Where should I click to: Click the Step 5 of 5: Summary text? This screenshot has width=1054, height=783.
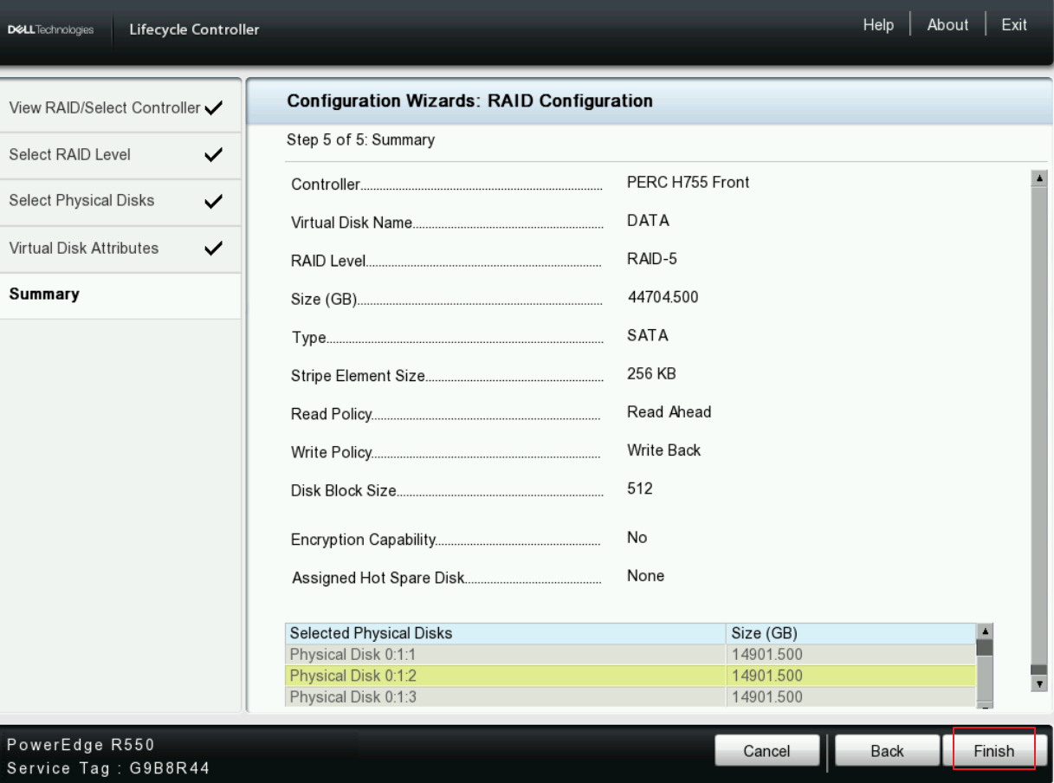coord(360,139)
